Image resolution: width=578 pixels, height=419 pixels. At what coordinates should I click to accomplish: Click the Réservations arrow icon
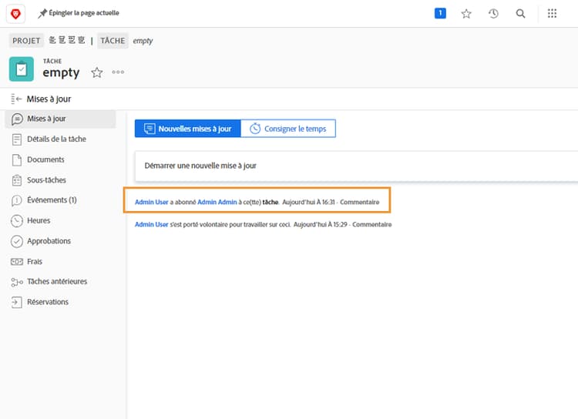click(x=17, y=302)
